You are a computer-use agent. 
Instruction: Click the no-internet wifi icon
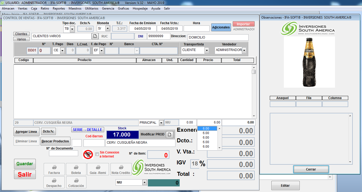[x=88, y=154]
